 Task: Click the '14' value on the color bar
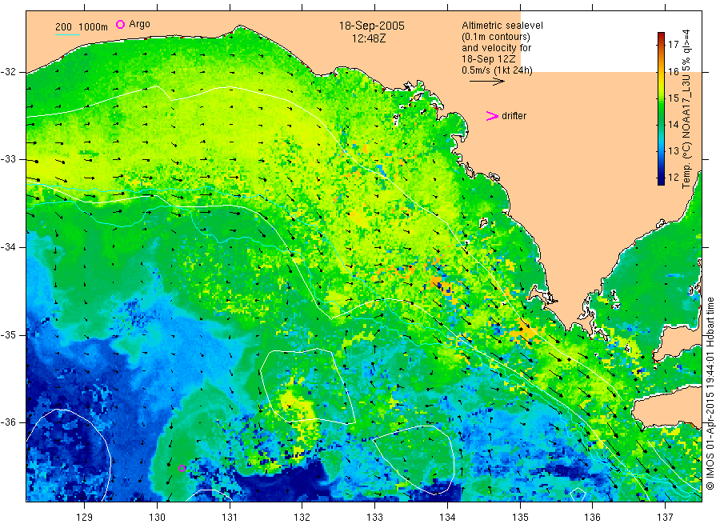coord(673,125)
